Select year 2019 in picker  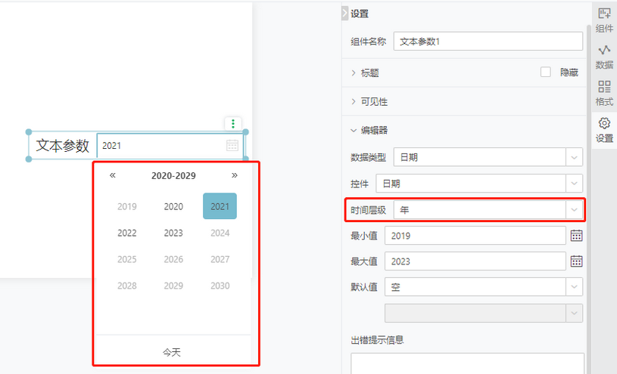click(127, 206)
